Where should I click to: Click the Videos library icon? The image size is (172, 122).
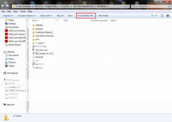pos(6,66)
